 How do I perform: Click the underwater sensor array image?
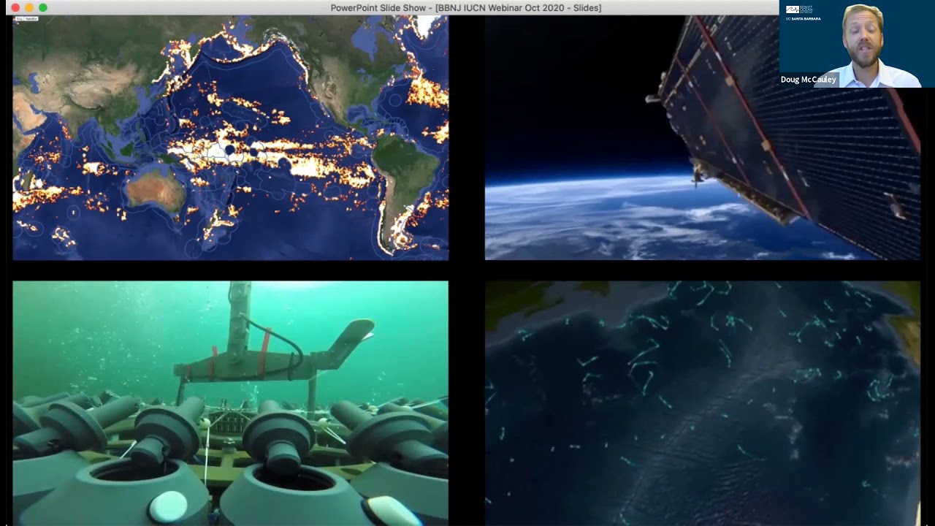pyautogui.click(x=231, y=403)
